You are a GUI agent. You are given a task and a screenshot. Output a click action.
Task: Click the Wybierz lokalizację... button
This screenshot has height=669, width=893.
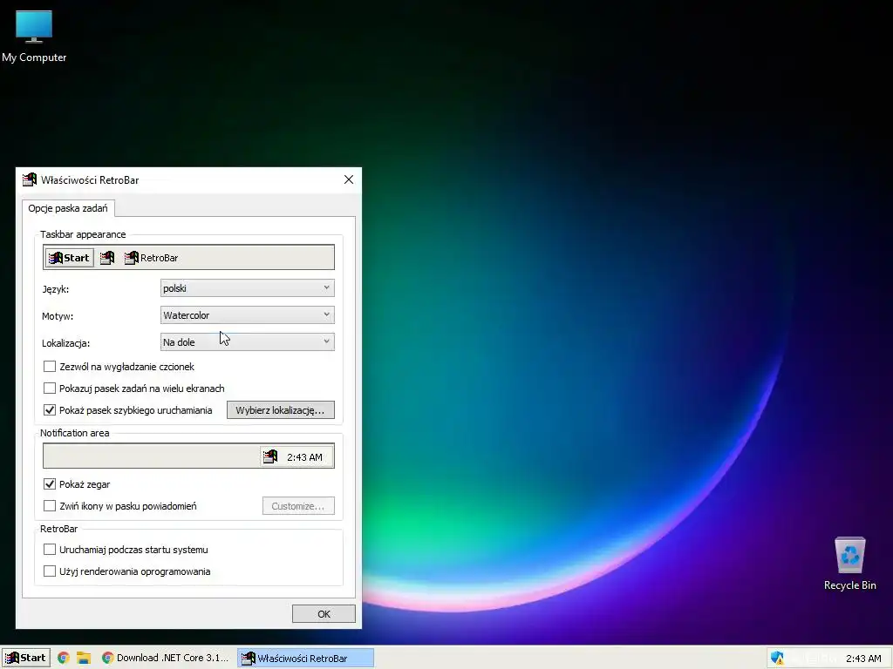tap(280, 410)
